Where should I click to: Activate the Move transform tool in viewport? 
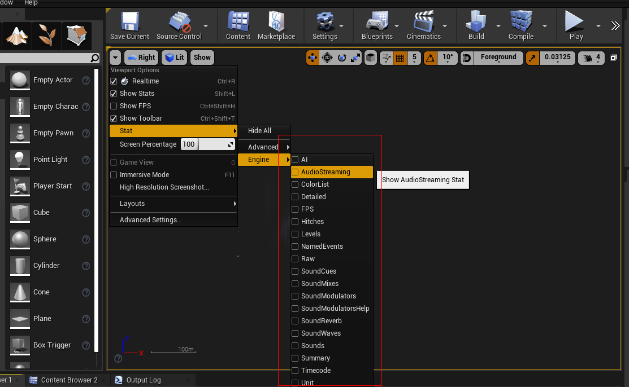pyautogui.click(x=313, y=58)
